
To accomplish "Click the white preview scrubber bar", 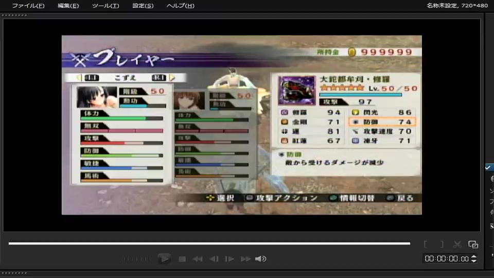I will click(209, 244).
